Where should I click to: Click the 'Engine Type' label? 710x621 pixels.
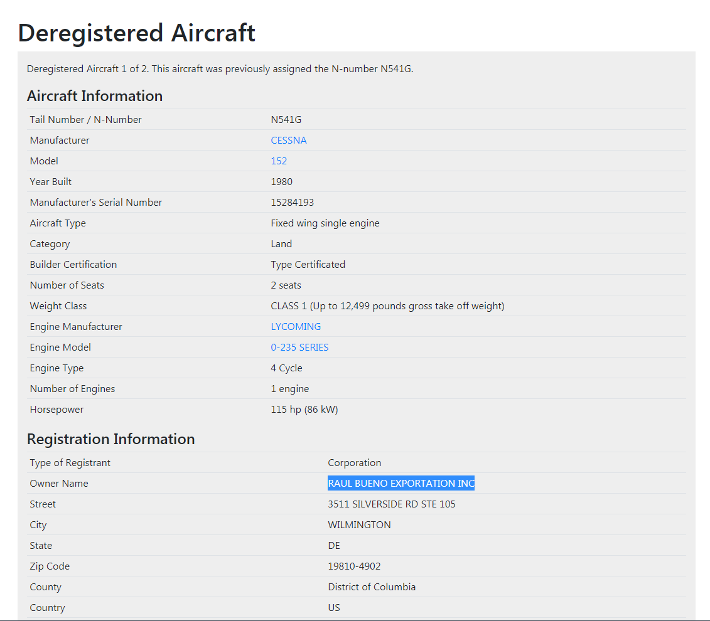[56, 368]
